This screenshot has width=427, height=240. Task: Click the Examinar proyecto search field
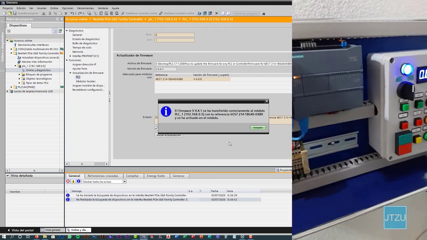click(246, 13)
